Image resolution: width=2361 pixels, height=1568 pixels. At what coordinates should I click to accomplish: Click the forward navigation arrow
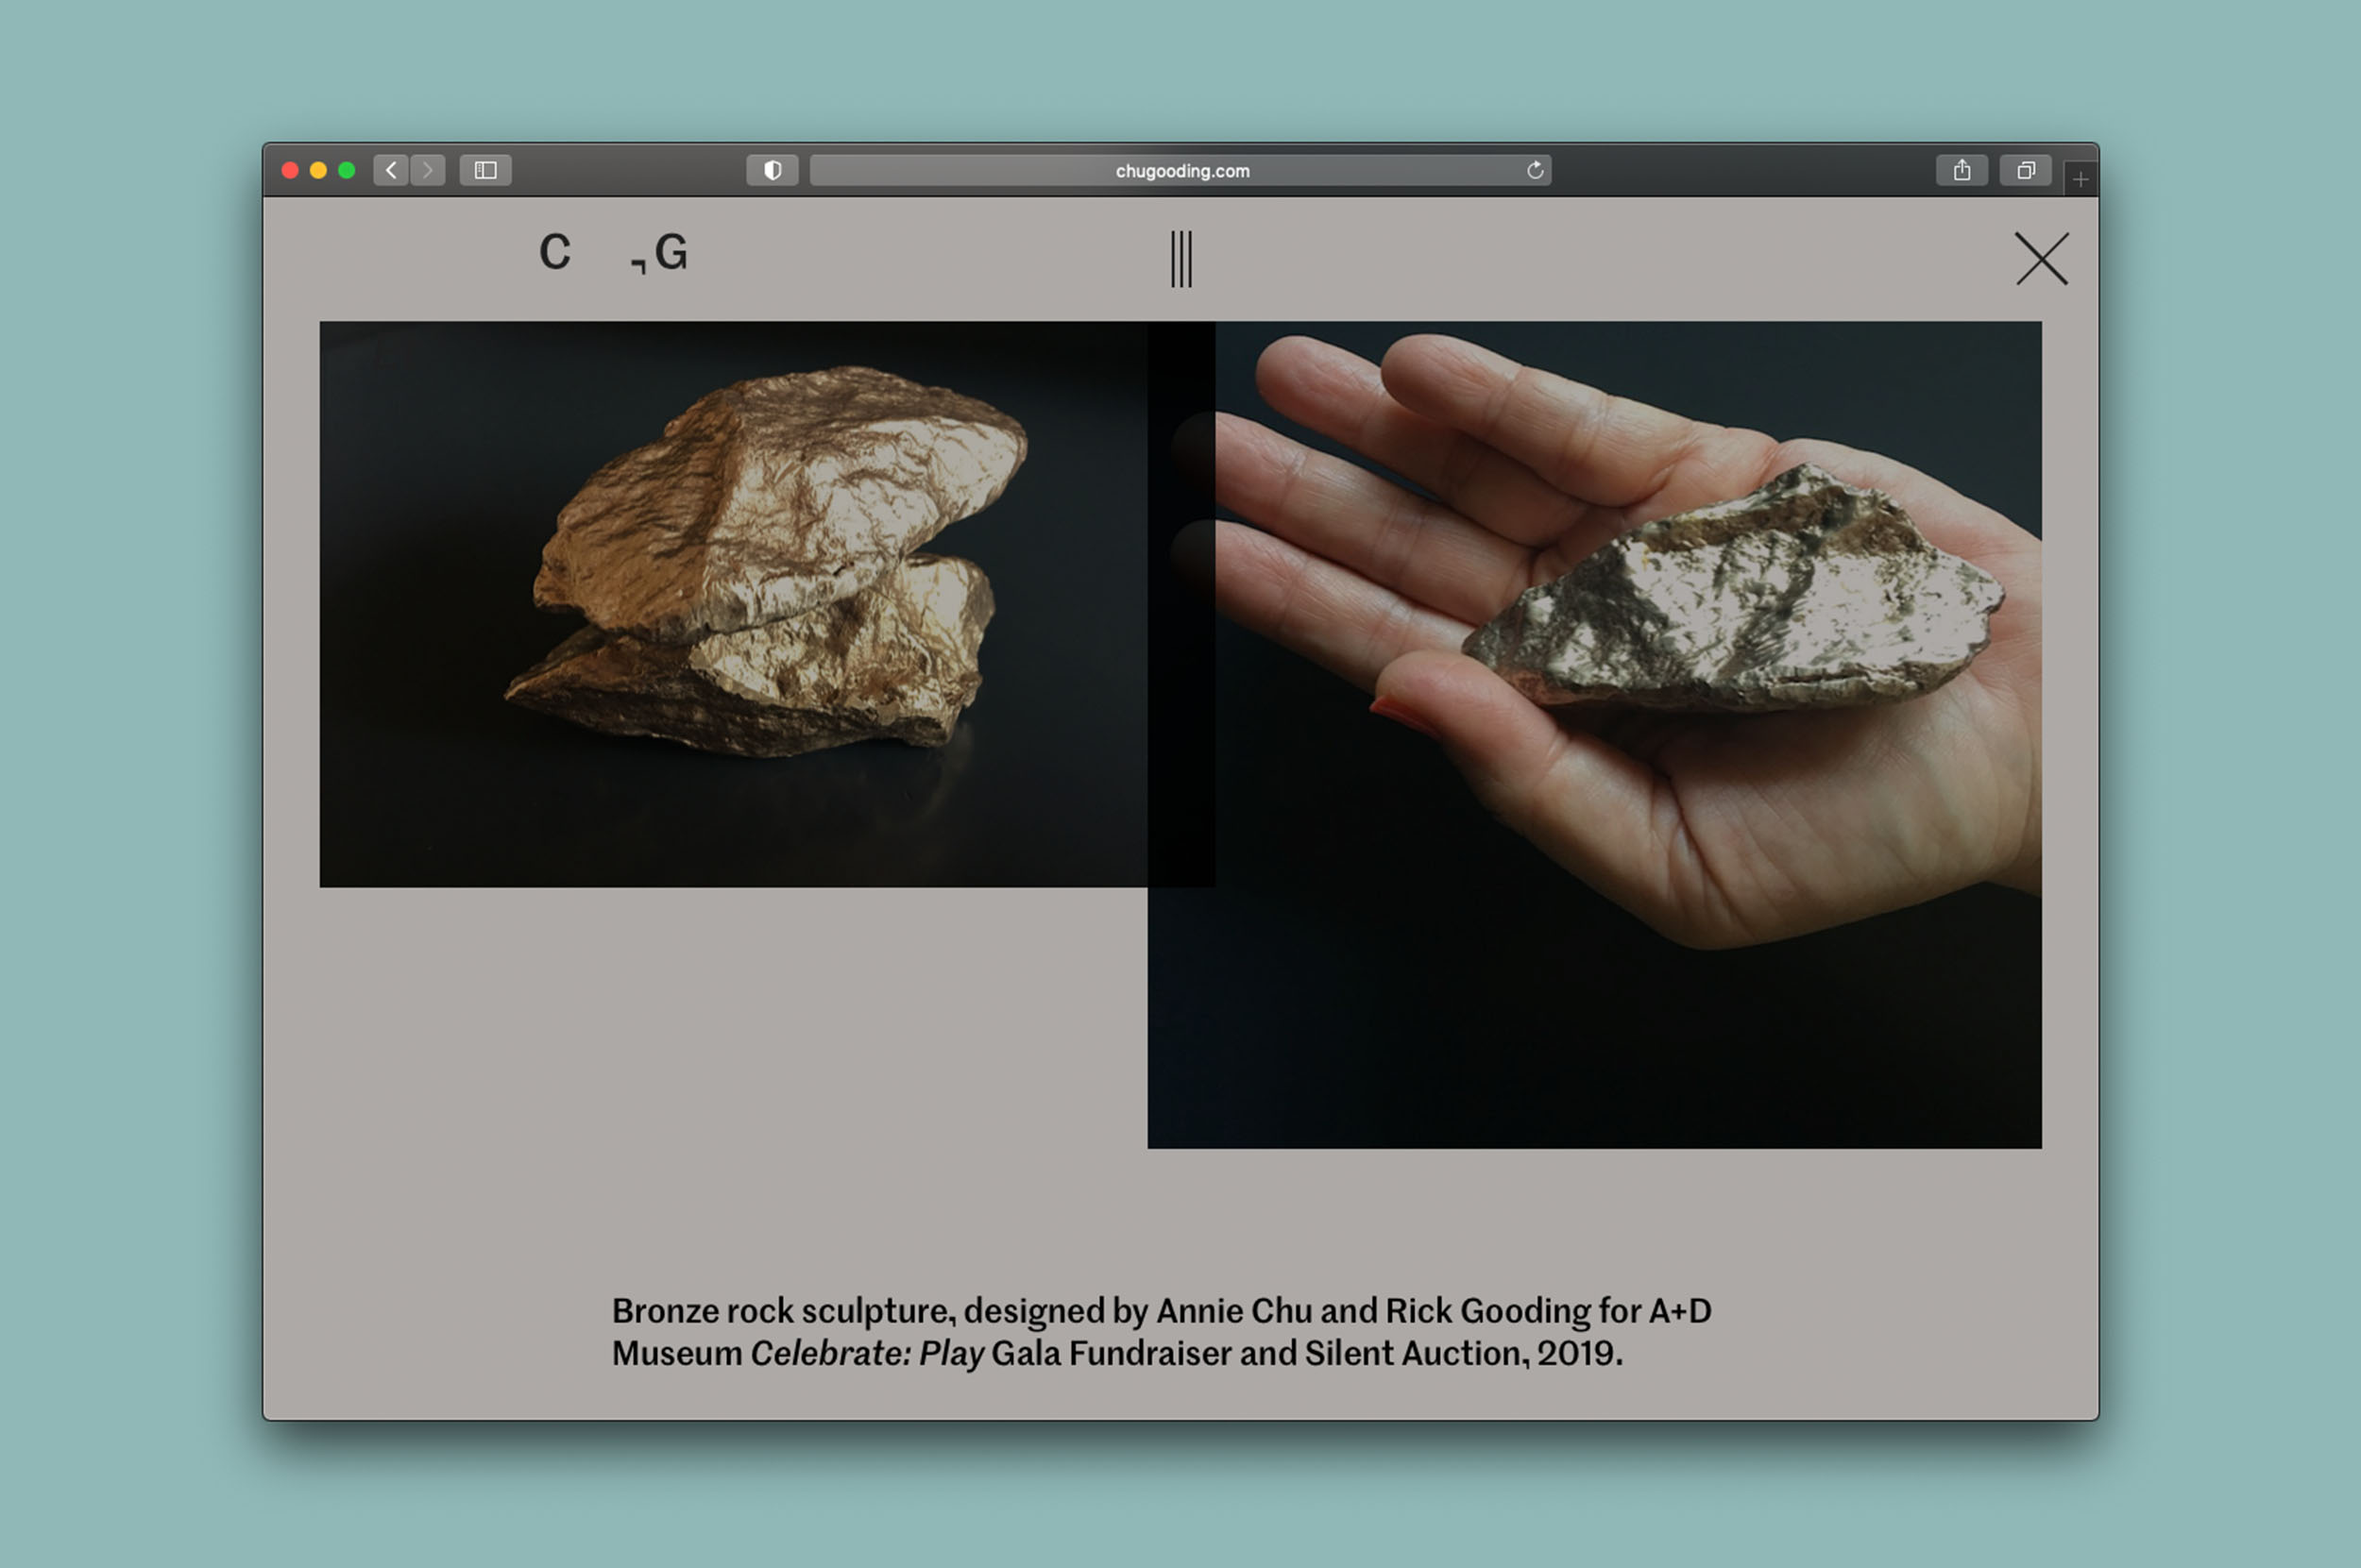click(x=428, y=170)
